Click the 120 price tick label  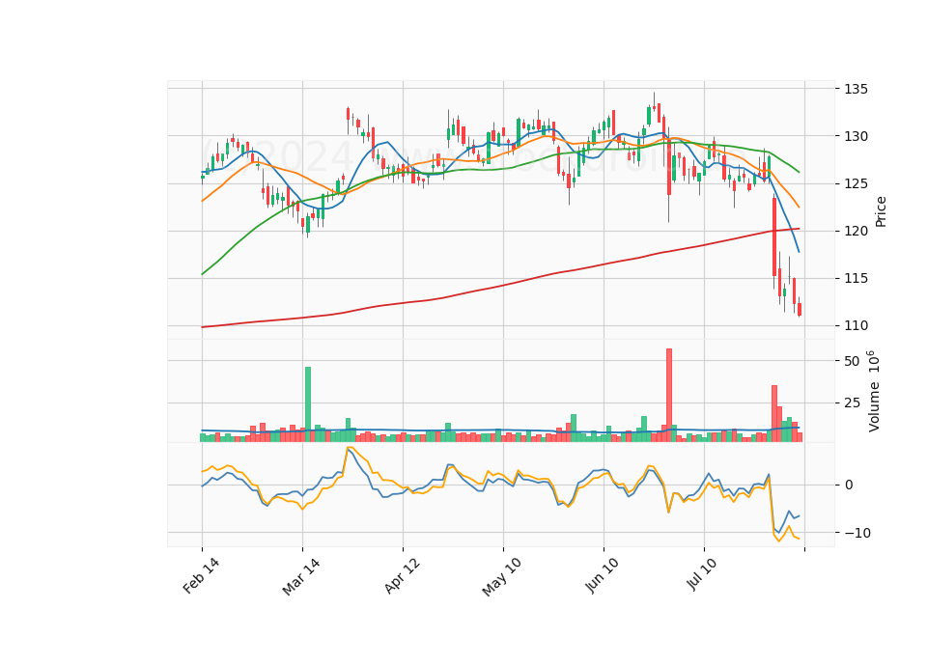857,231
